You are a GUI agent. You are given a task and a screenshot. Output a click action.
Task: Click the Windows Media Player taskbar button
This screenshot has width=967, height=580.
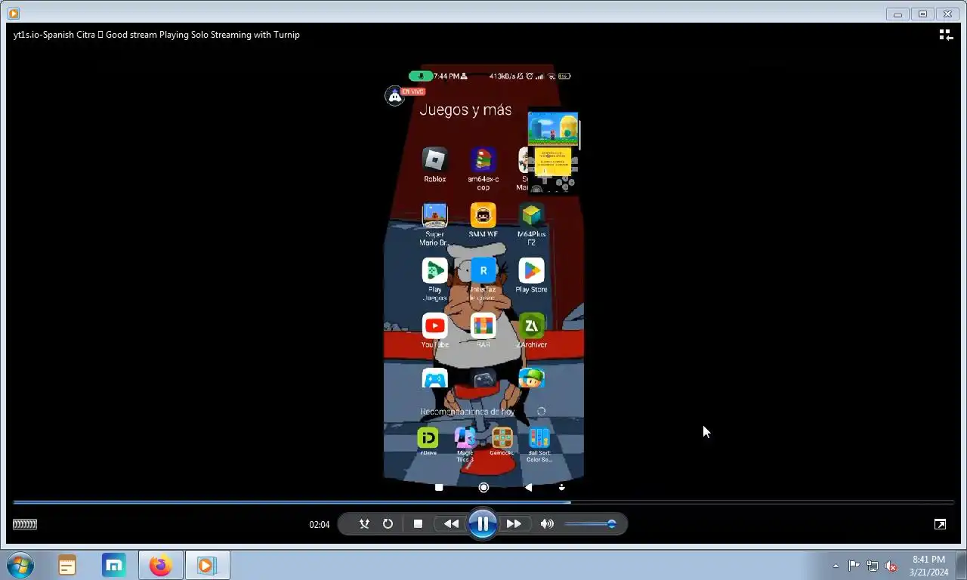point(207,565)
